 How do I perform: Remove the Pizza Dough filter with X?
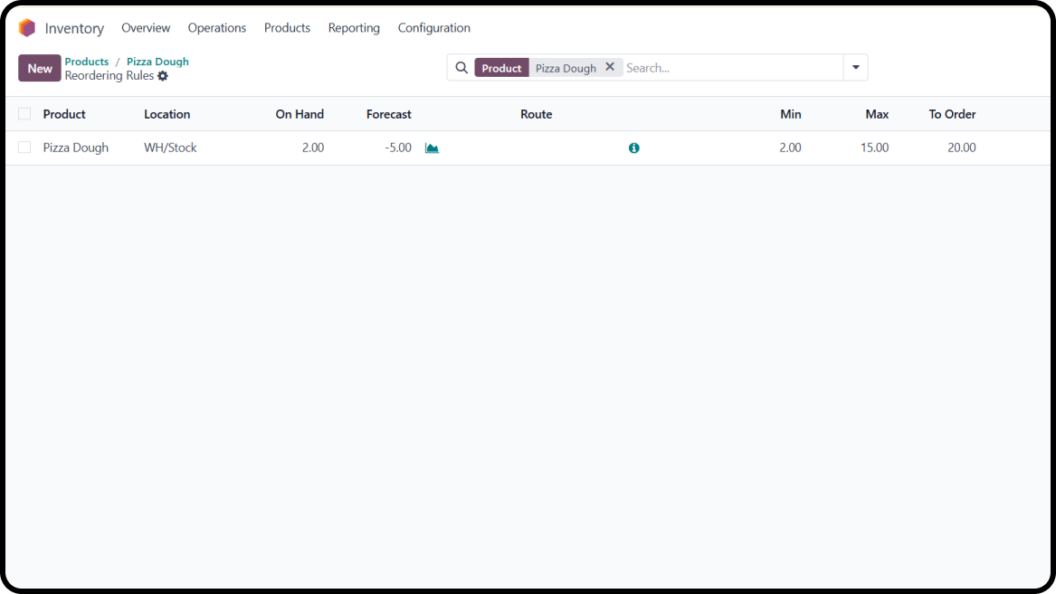(x=610, y=67)
